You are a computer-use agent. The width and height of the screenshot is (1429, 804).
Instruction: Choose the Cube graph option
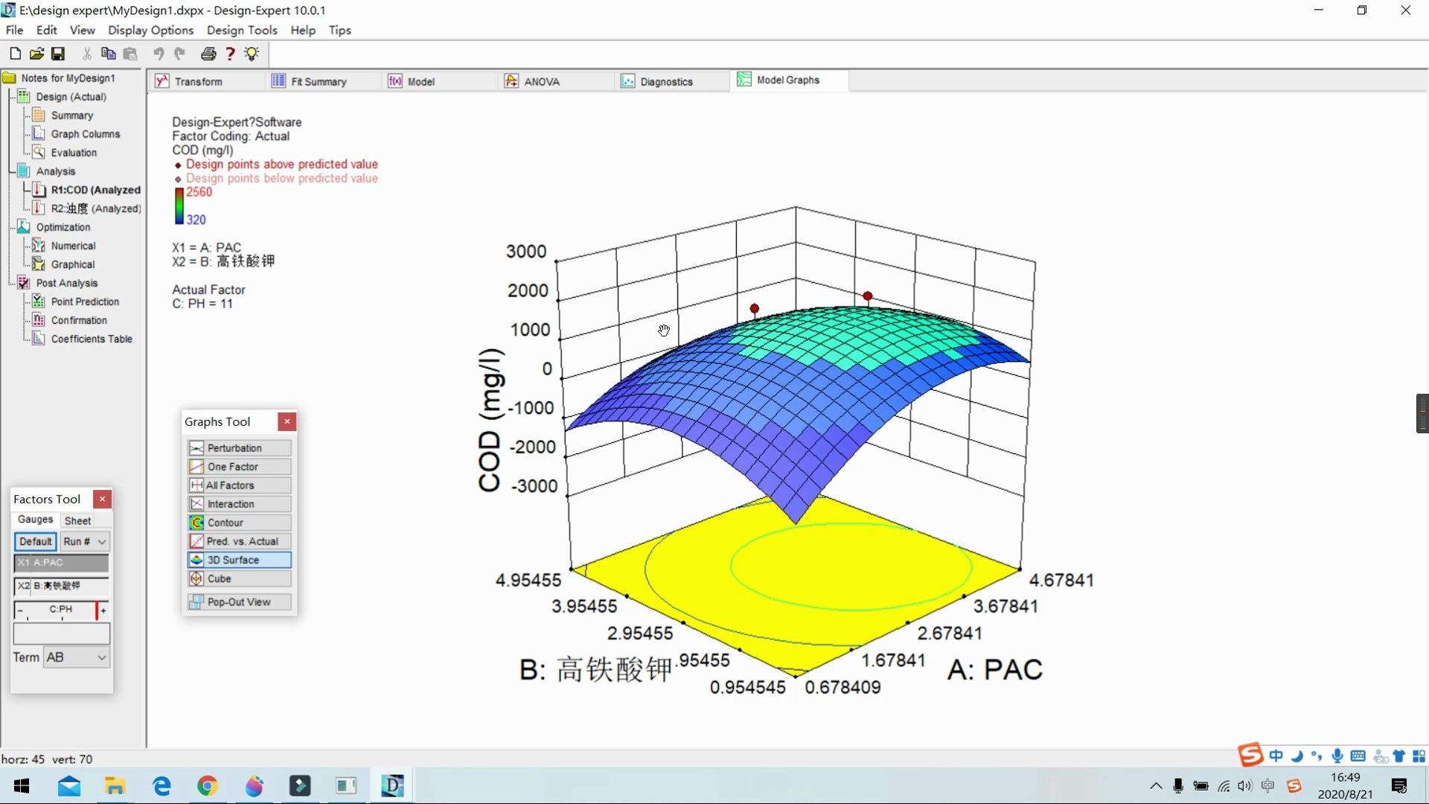click(239, 578)
